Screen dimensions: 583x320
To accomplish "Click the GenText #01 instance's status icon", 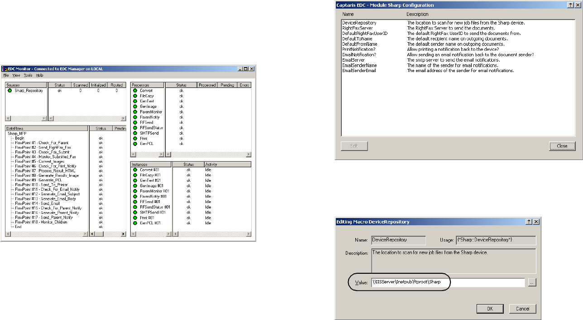I will (x=135, y=180).
